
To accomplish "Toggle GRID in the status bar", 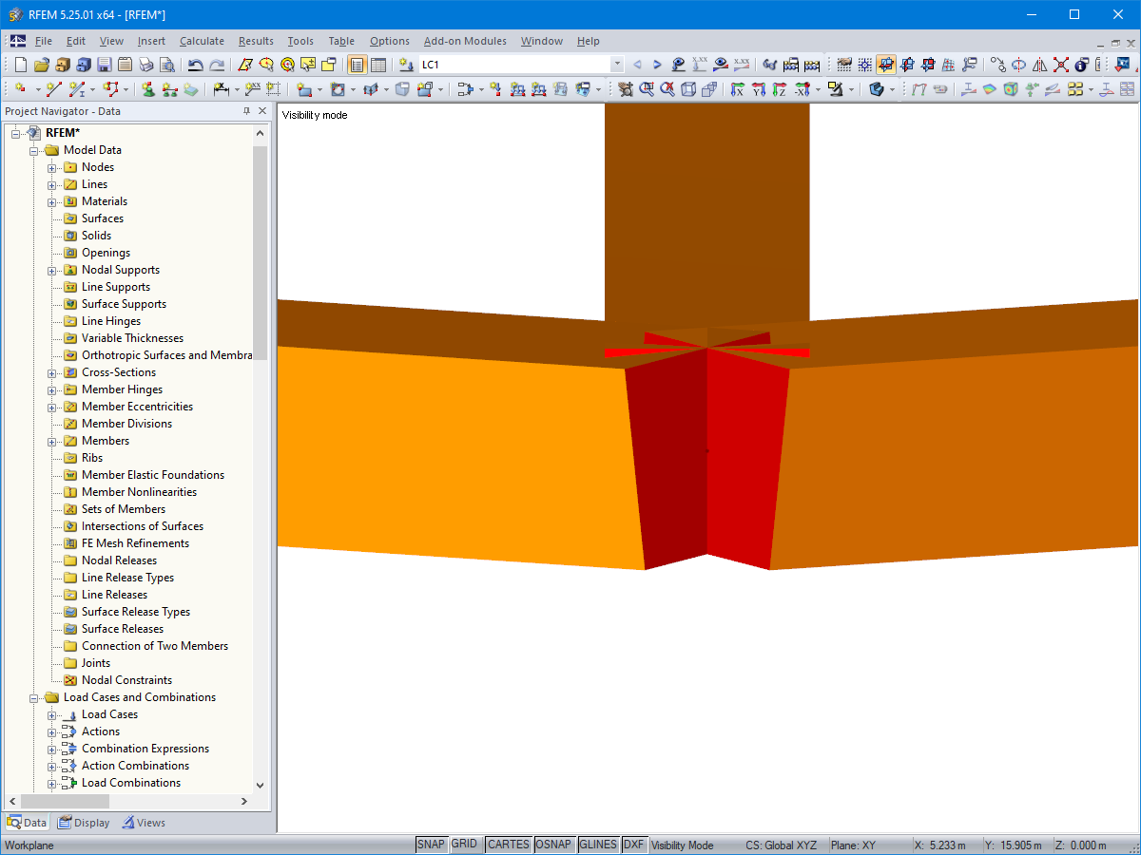I will (x=464, y=845).
